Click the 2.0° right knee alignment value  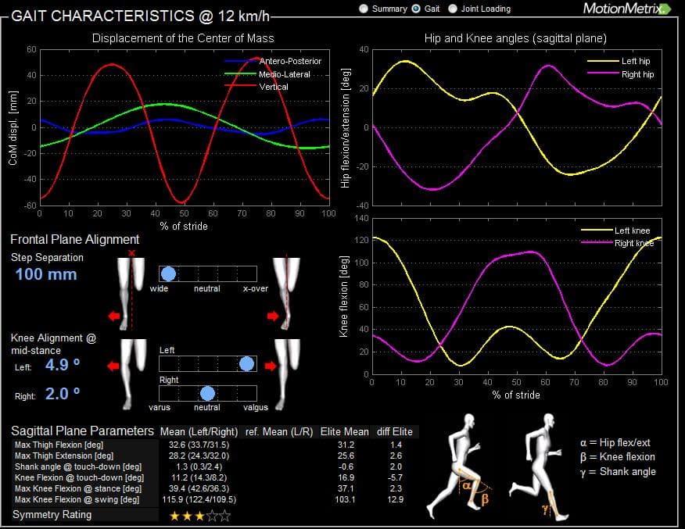click(63, 394)
